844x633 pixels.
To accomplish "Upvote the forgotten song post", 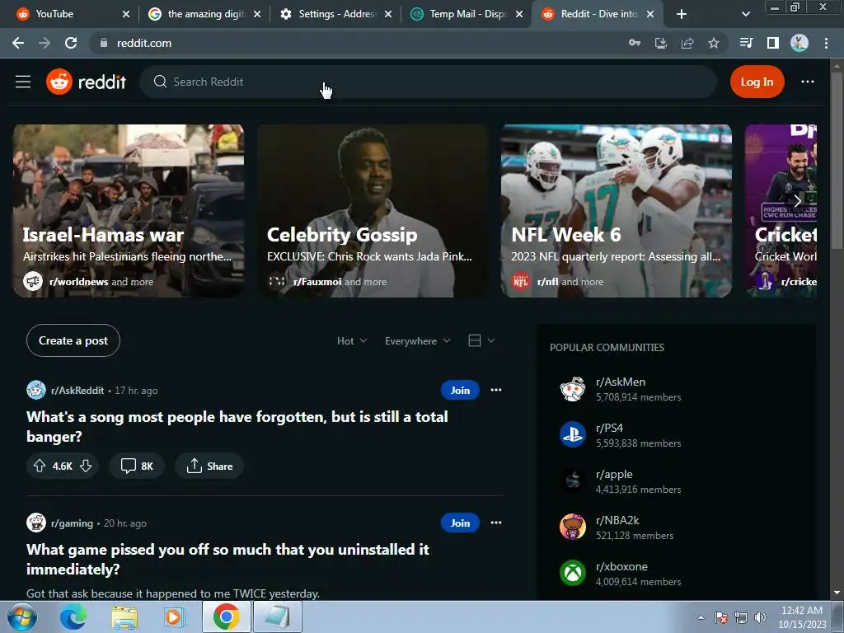I will click(x=40, y=467).
